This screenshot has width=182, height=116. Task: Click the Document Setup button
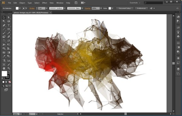coord(125,8)
